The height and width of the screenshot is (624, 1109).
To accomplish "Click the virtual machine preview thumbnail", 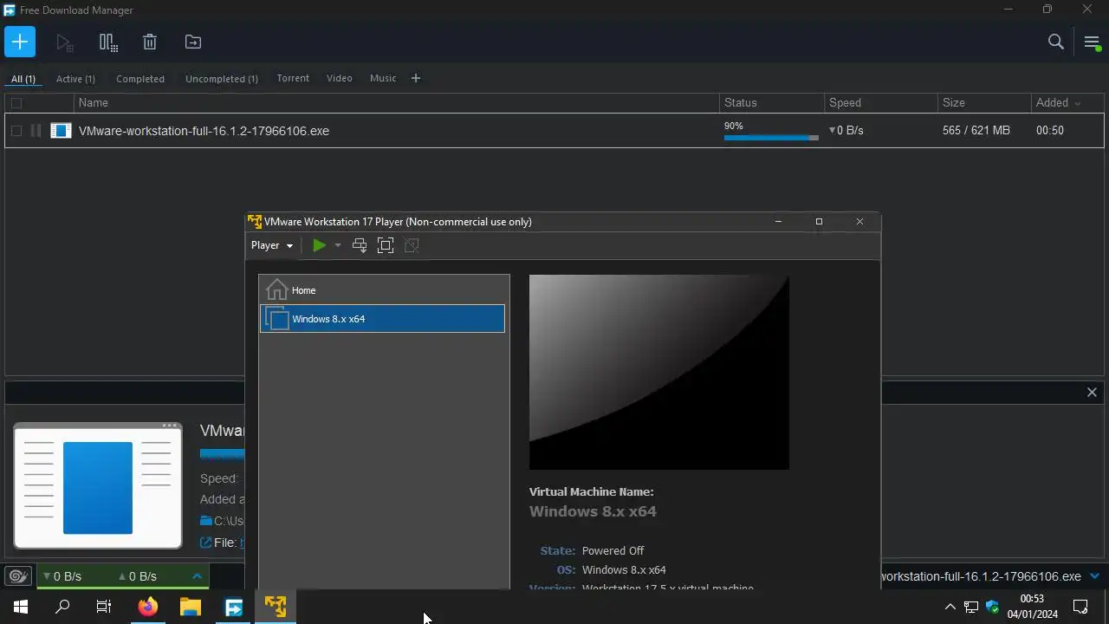I will tap(659, 373).
